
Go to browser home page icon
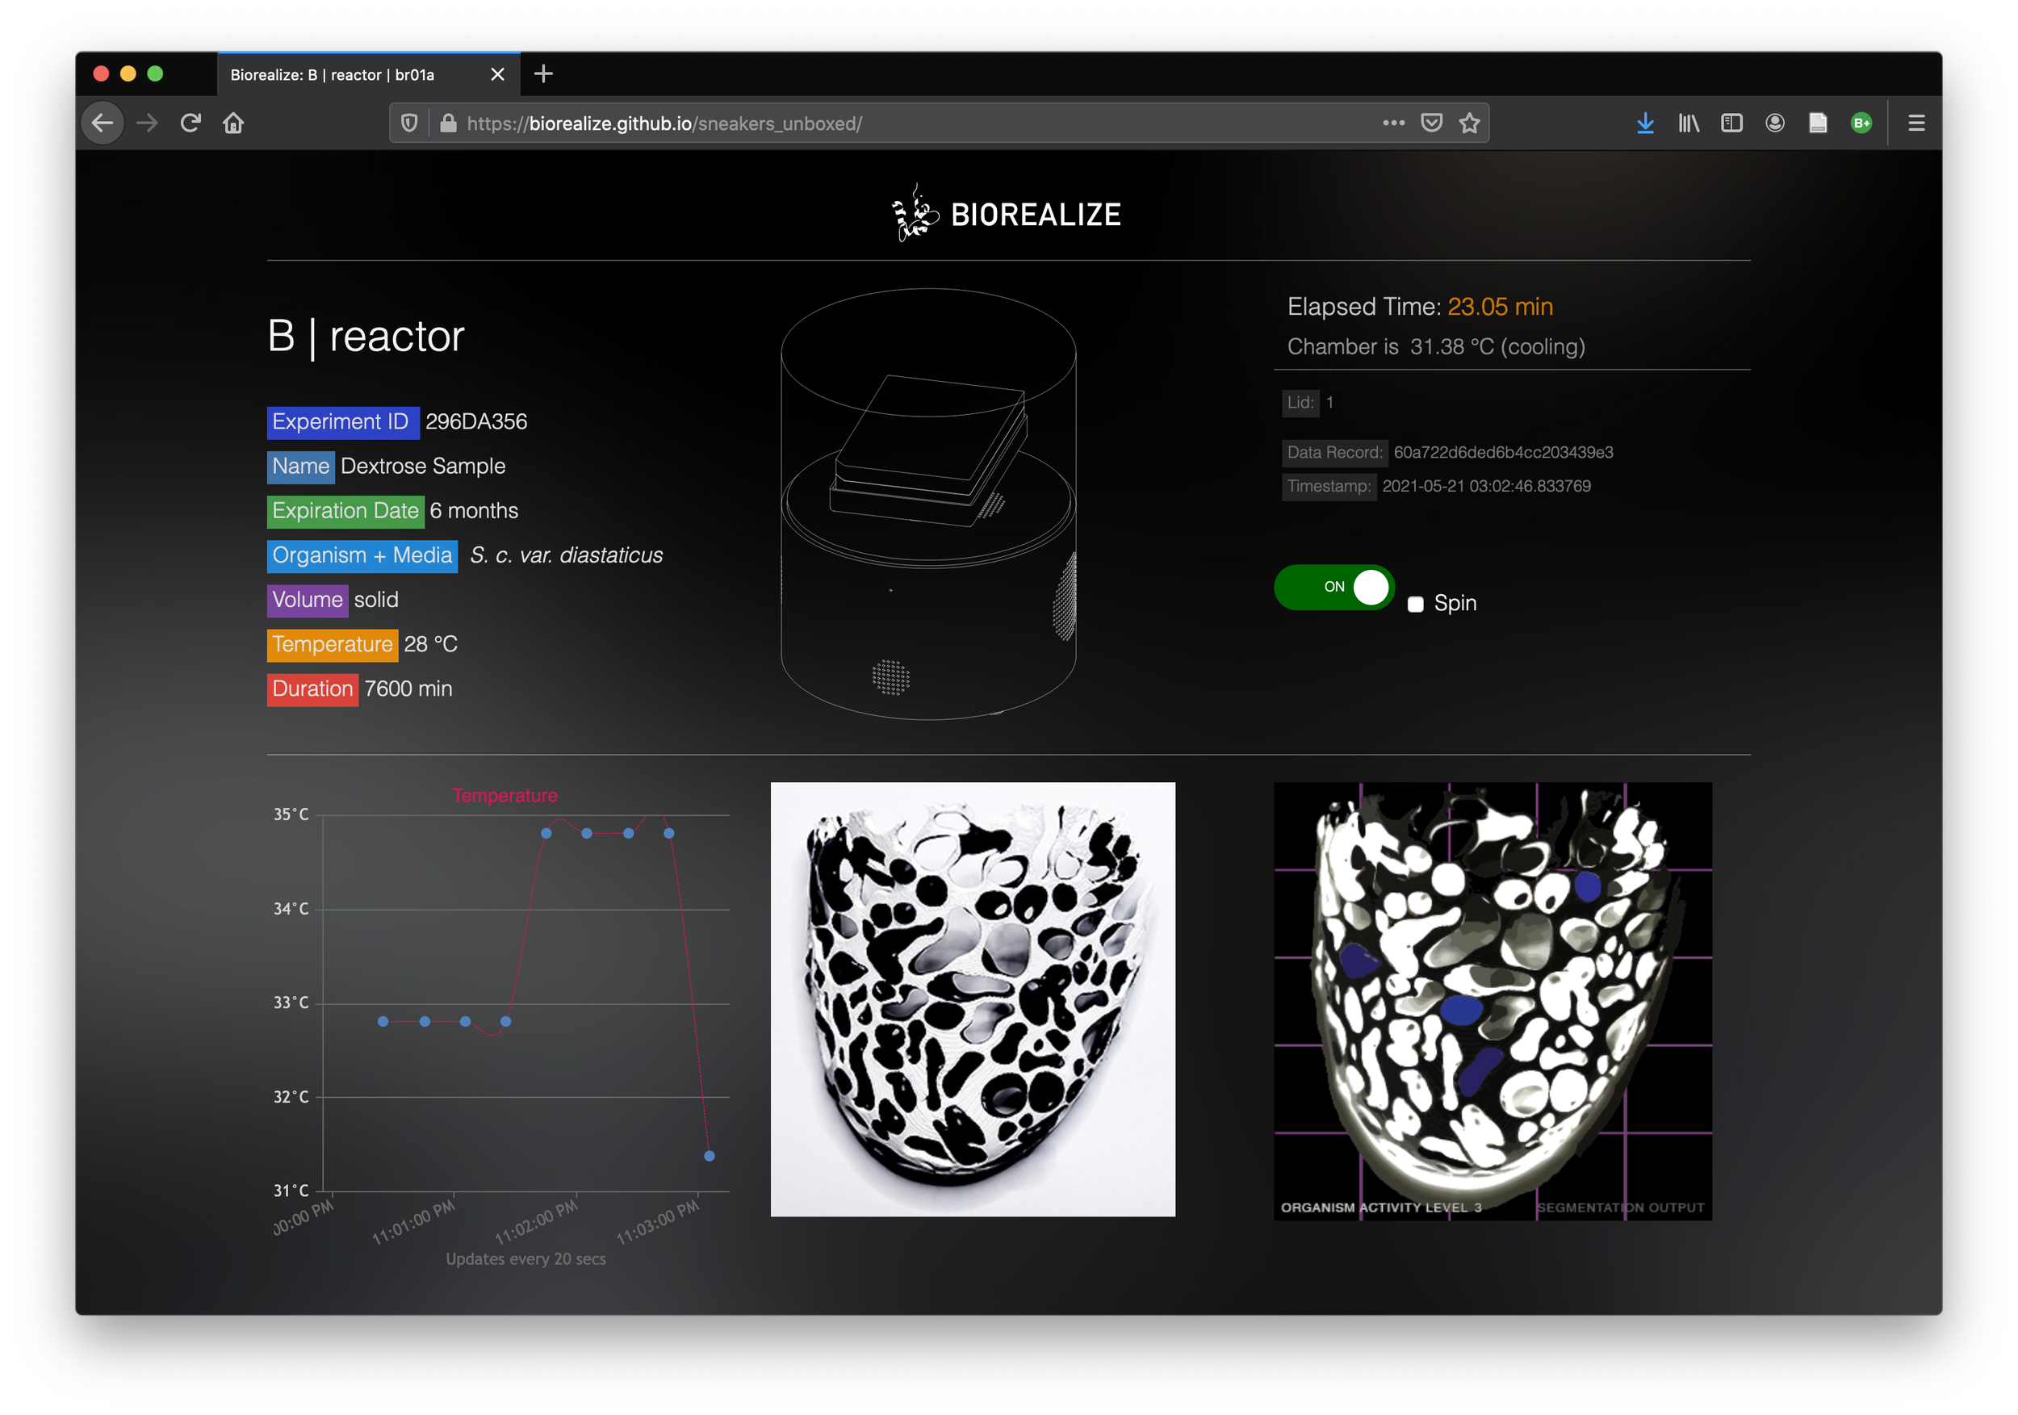click(234, 123)
